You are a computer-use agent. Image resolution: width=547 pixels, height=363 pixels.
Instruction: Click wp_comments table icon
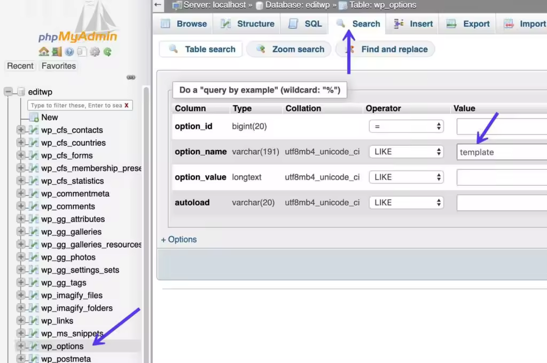[x=34, y=207]
